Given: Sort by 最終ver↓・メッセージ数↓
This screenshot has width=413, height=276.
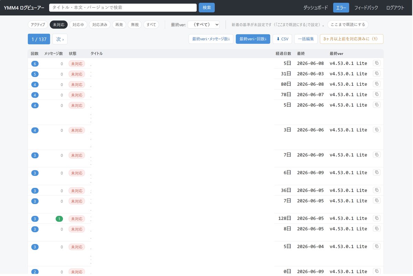Looking at the screenshot, I should click(211, 39).
